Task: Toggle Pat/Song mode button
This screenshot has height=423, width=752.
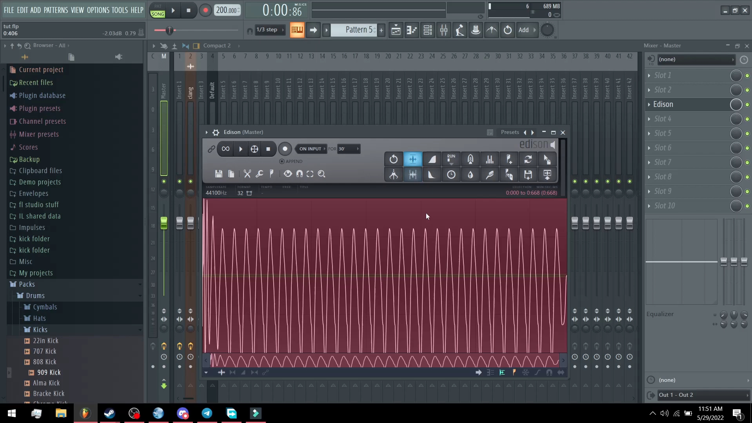Action: pos(158,10)
